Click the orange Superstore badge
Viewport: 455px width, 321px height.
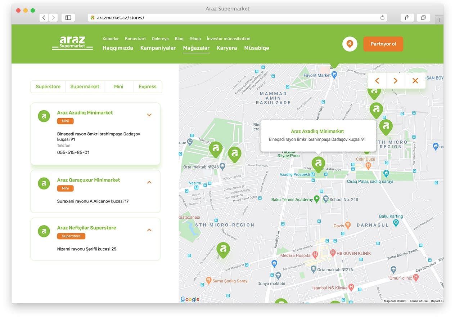tap(71, 236)
